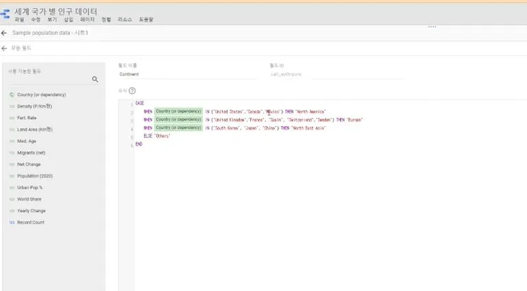
Task: Click the Looker Studio logo icon
Action: (5, 14)
